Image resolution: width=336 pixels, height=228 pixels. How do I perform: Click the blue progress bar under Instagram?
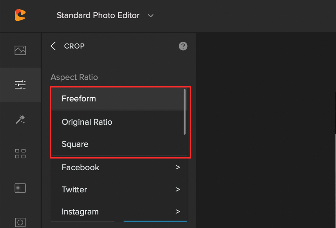tap(155, 221)
